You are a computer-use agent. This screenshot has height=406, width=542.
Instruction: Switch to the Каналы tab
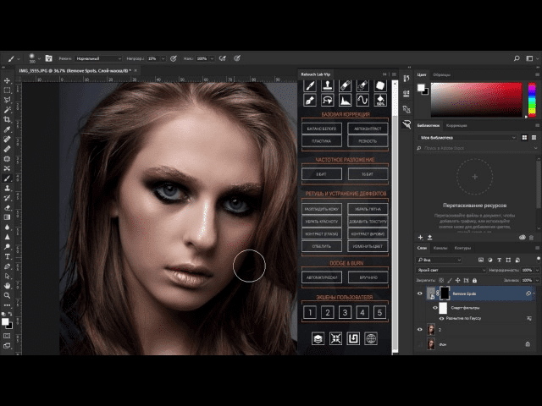point(440,248)
